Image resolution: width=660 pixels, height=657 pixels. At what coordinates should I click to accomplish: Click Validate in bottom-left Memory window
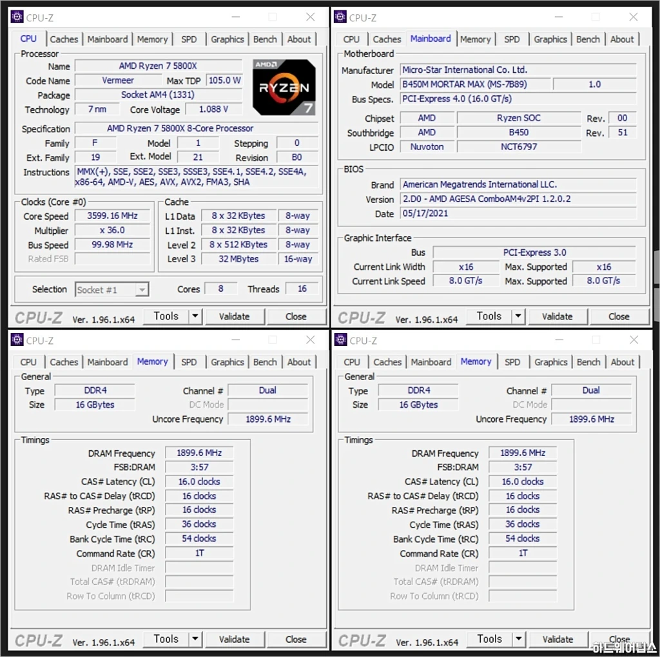click(235, 639)
